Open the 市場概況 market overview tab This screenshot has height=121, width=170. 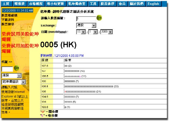coord(36,4)
